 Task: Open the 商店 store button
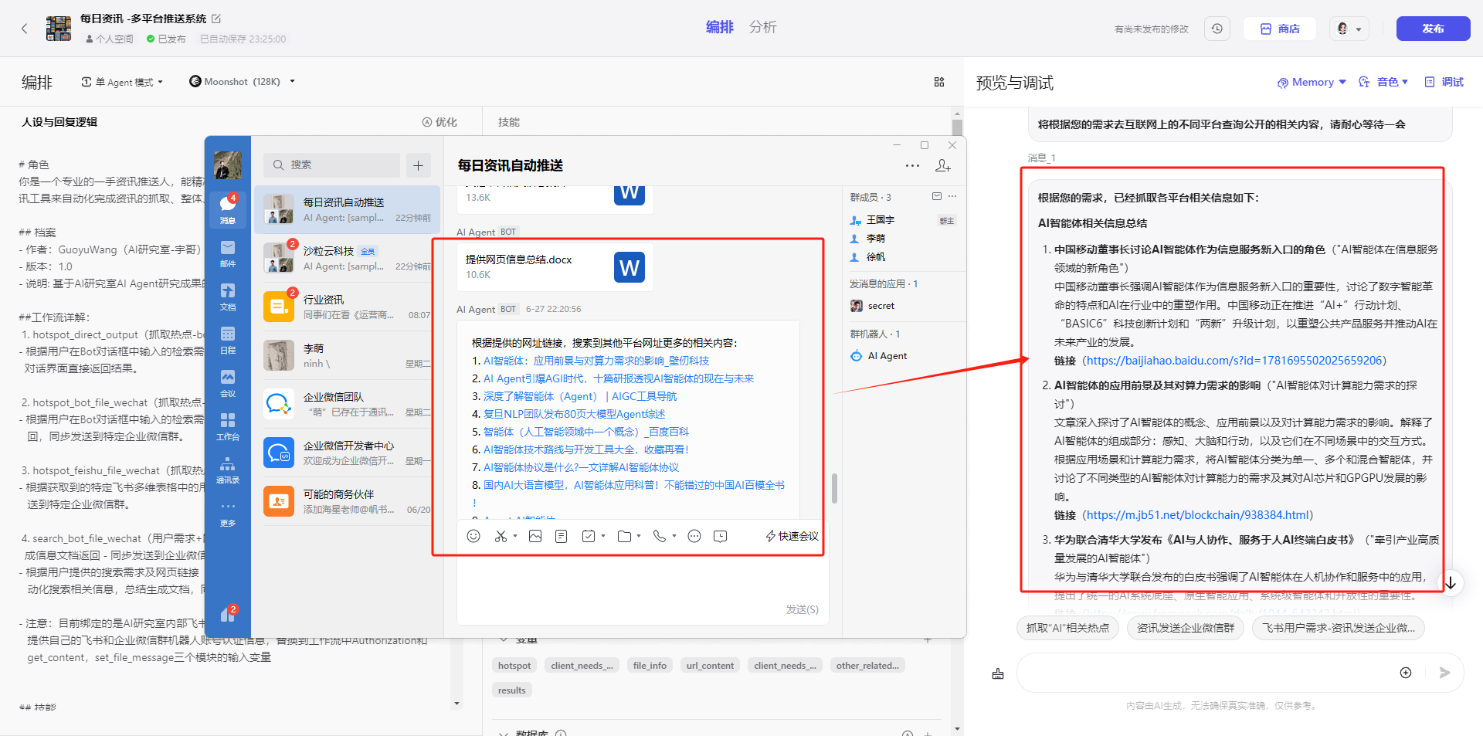pyautogui.click(x=1280, y=29)
